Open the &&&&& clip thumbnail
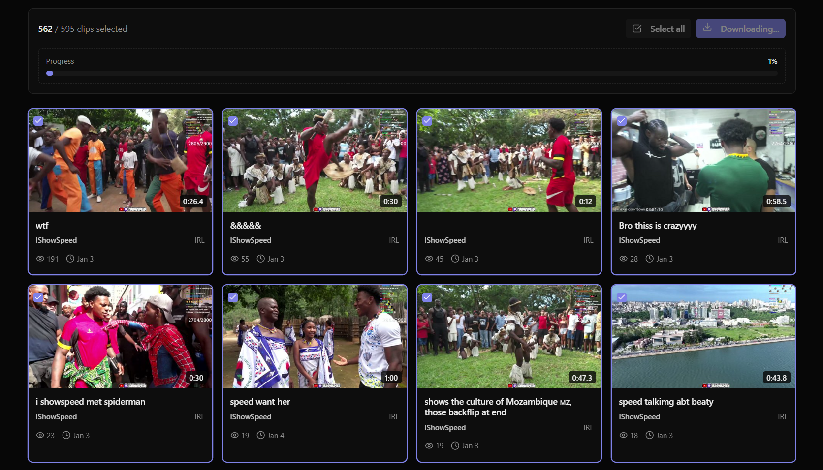This screenshot has width=823, height=470. tap(315, 161)
